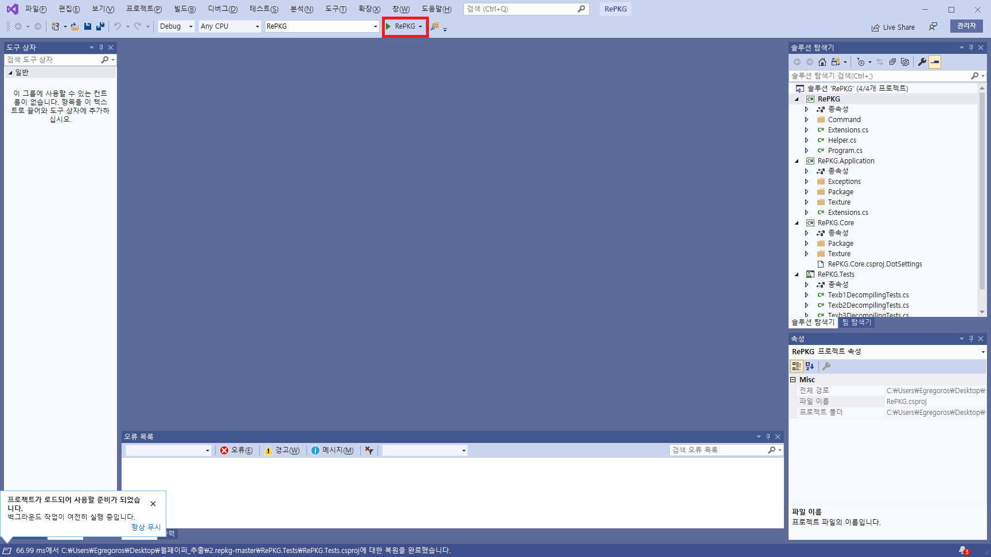Collapse the RePKG project node
This screenshot has width=991, height=557.
[797, 99]
